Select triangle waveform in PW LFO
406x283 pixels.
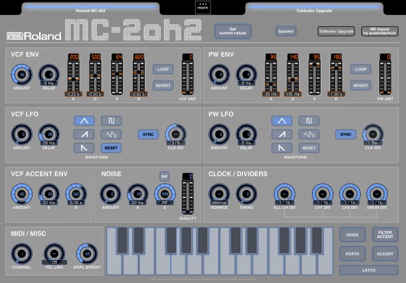point(281,121)
